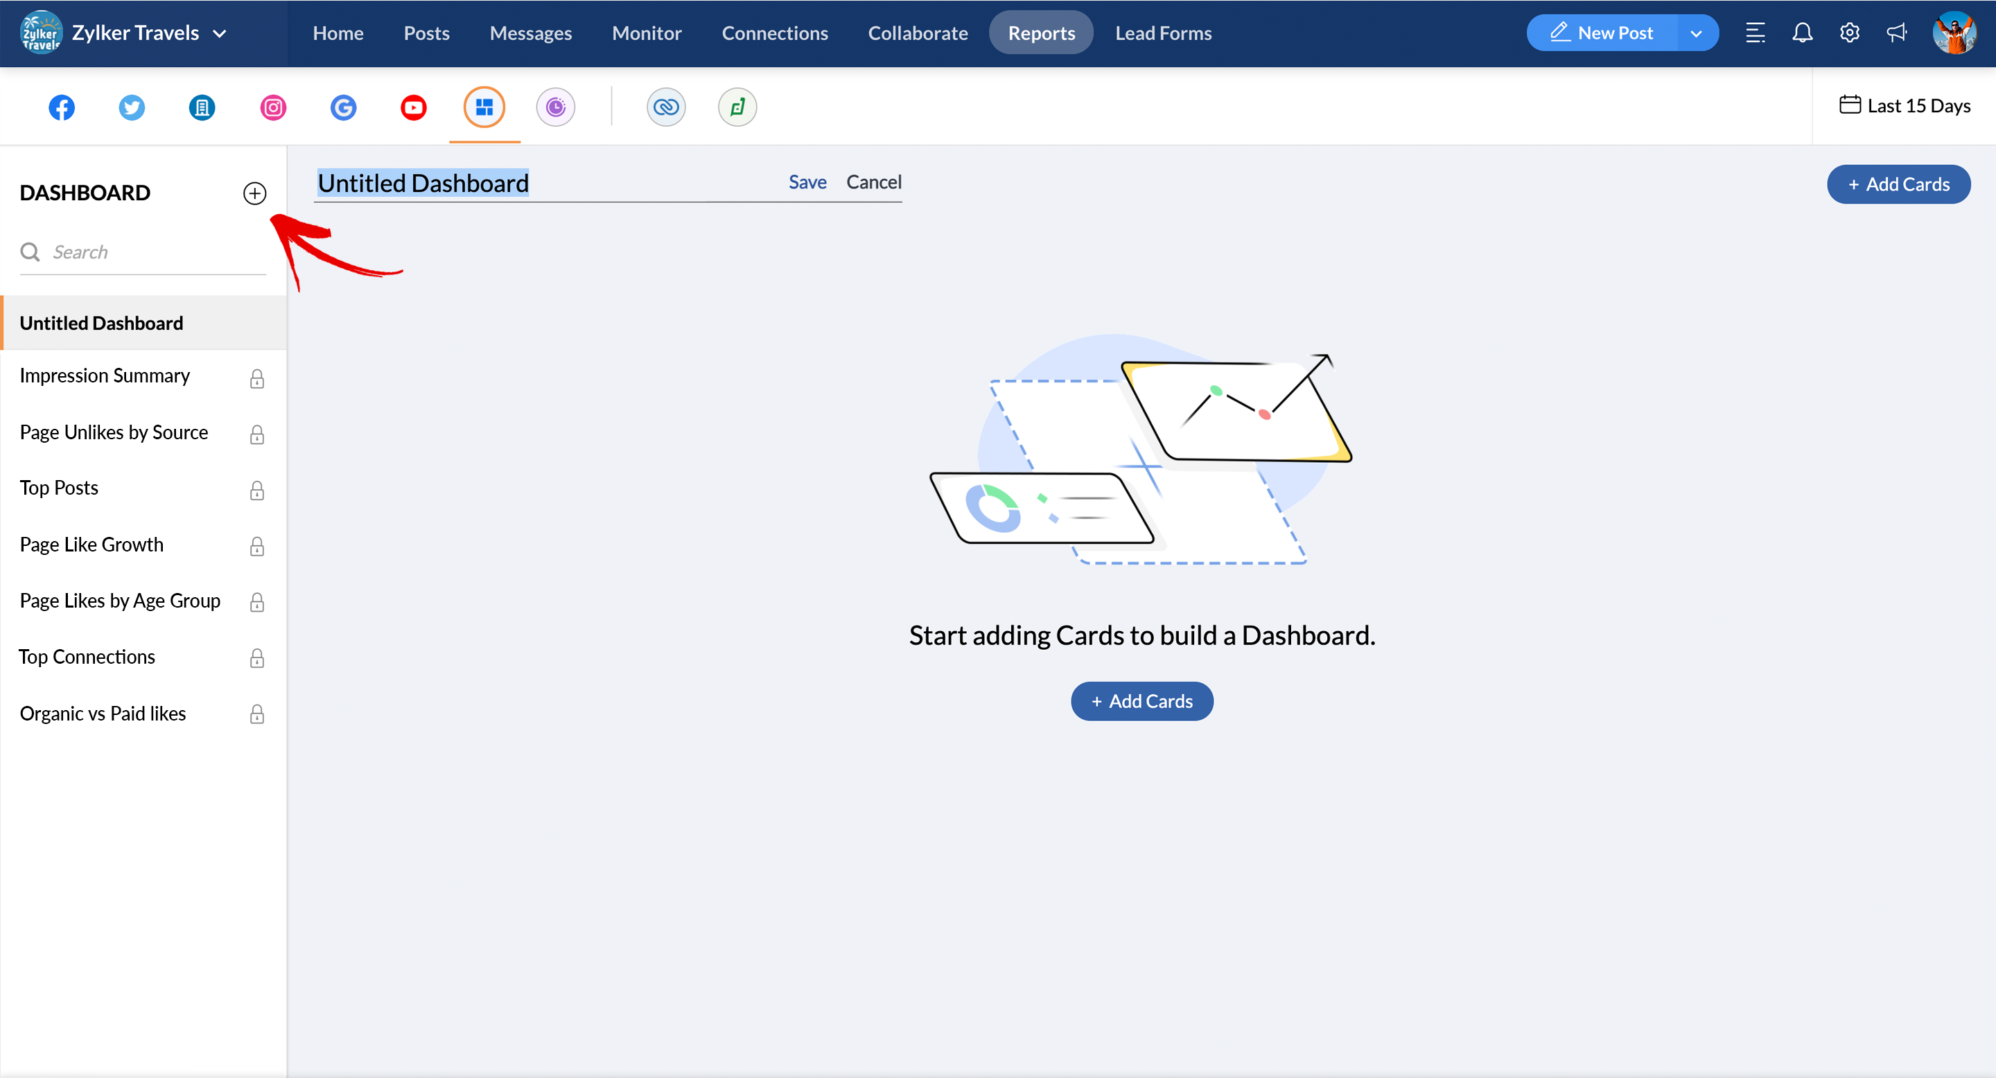
Task: Open the list menu icon in header
Action: [x=1755, y=33]
